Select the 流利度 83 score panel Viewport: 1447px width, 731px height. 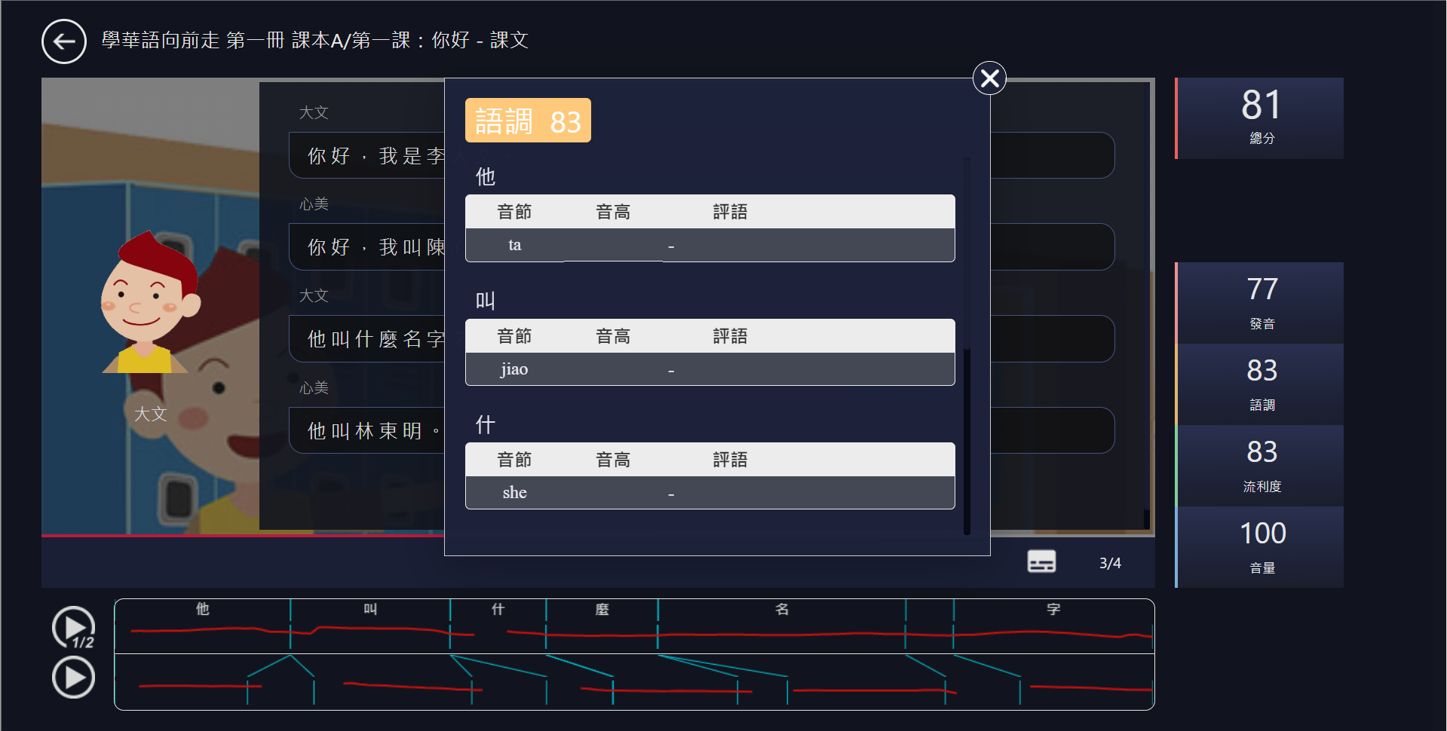pos(1259,465)
